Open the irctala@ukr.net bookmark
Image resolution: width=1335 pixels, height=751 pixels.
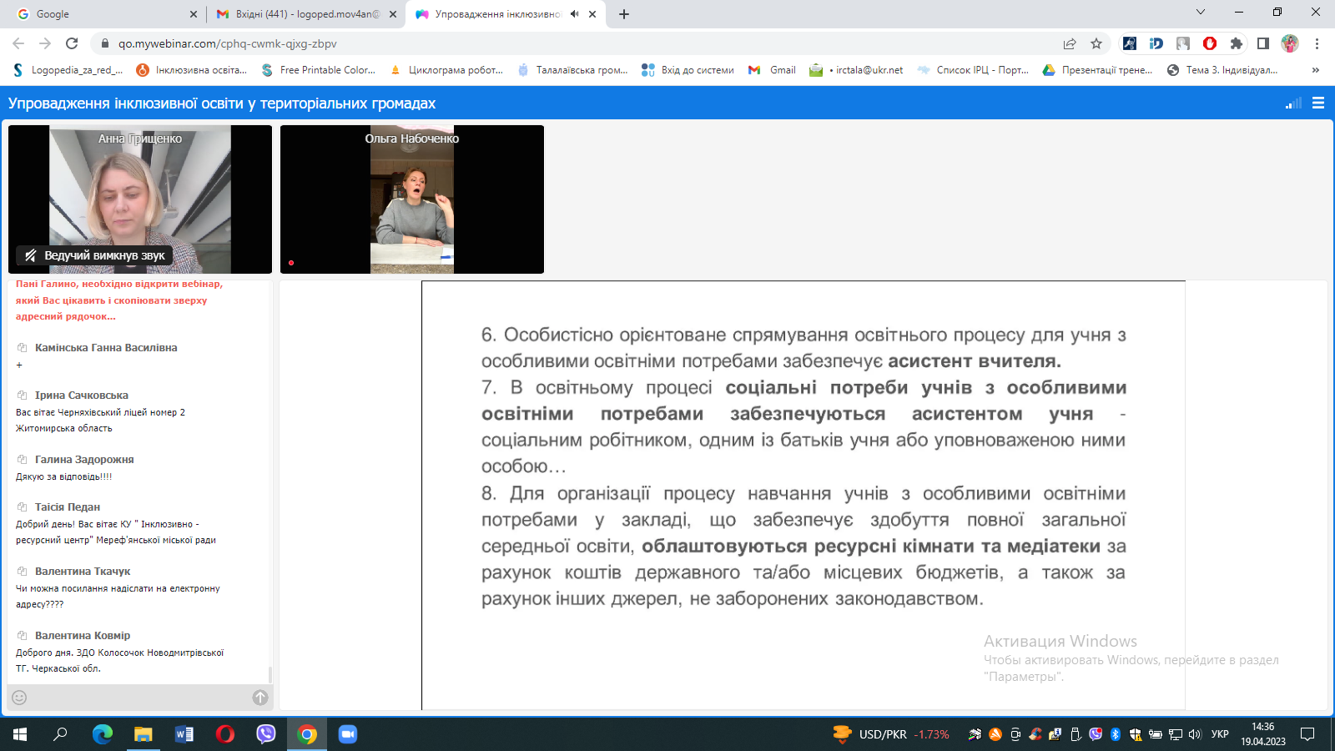(x=856, y=70)
